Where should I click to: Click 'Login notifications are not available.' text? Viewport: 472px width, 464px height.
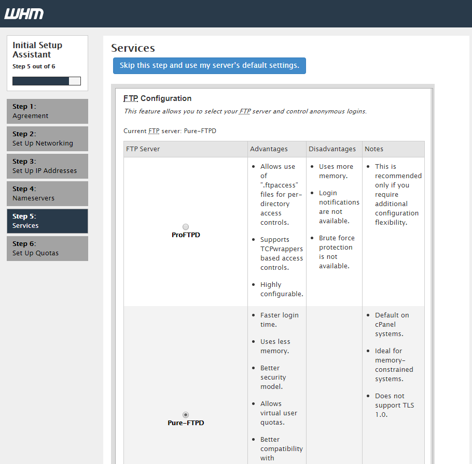339,207
